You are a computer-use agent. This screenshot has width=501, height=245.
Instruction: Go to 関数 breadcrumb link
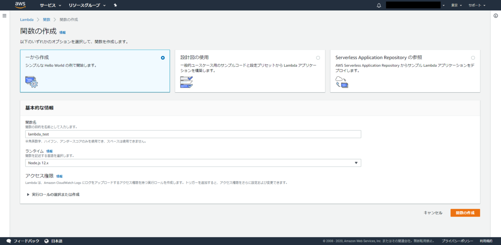[47, 20]
